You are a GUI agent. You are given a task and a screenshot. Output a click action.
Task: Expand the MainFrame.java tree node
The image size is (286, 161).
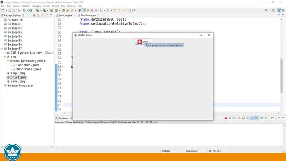tap(11, 69)
